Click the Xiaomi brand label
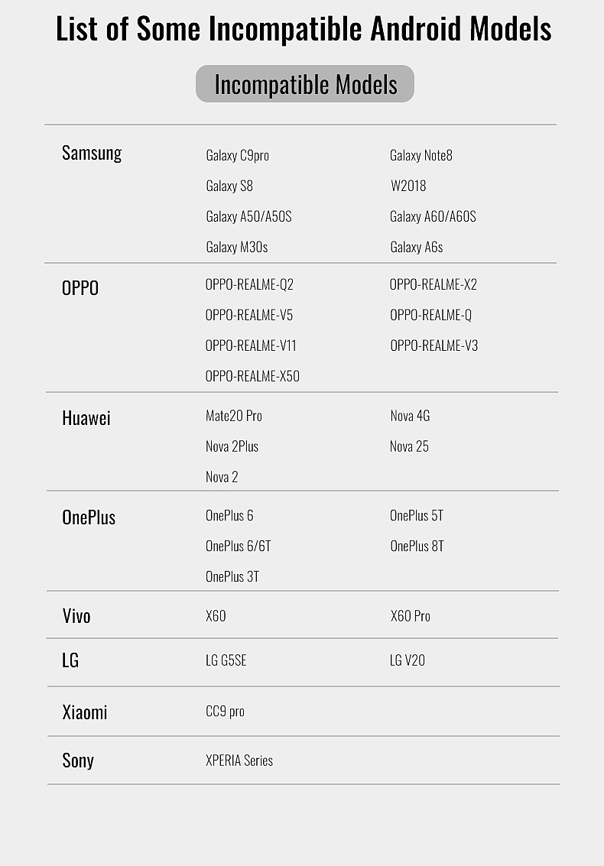The width and height of the screenshot is (604, 866). click(85, 712)
